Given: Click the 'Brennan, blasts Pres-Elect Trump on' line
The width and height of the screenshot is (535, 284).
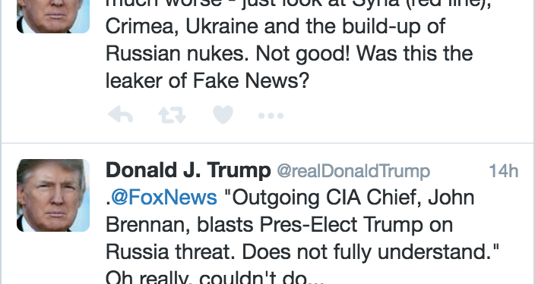Looking at the screenshot, I should click(279, 225).
